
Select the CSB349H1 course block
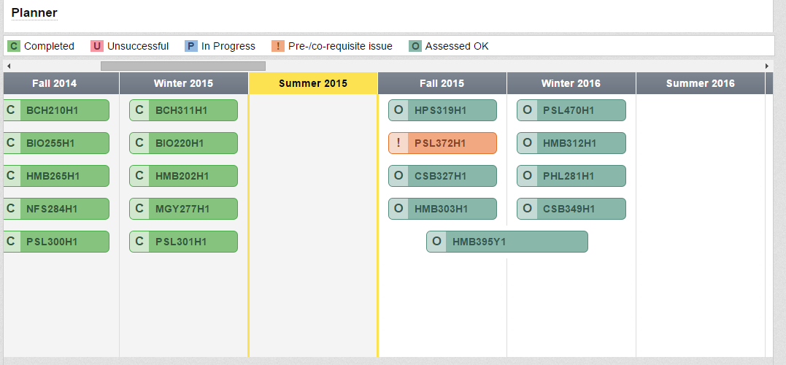[x=579, y=209]
